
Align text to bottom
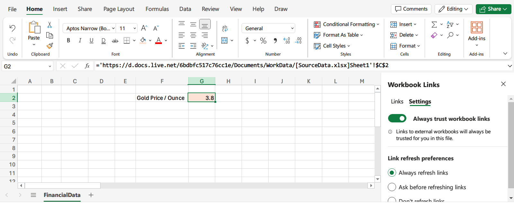205,24
